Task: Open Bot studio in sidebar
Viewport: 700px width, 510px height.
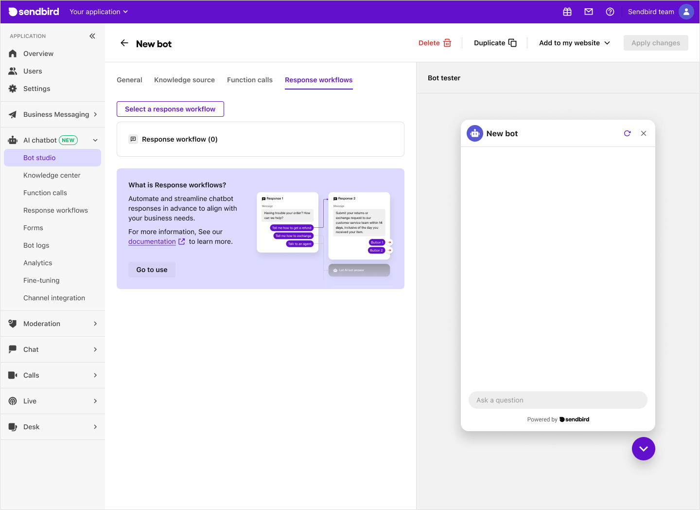Action: pyautogui.click(x=52, y=158)
